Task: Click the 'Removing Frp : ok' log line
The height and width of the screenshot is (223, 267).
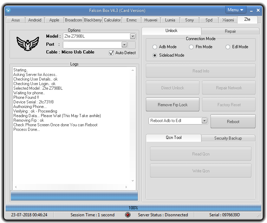Action: click(28, 120)
